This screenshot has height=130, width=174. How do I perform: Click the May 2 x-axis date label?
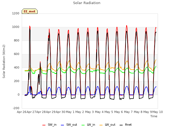pos(80,112)
